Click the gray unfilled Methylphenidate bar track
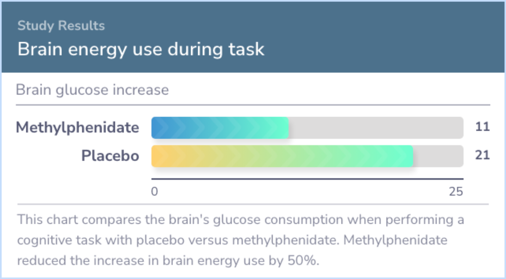The width and height of the screenshot is (506, 279). [x=376, y=128]
